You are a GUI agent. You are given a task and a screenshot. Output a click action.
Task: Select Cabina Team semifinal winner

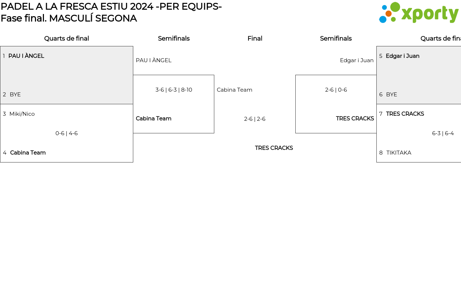coord(153,119)
